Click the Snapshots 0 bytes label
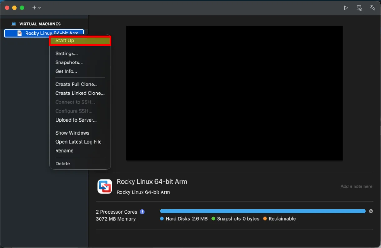The width and height of the screenshot is (381, 248). click(x=238, y=219)
